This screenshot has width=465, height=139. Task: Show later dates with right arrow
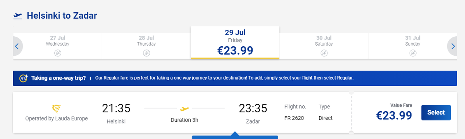click(453, 46)
